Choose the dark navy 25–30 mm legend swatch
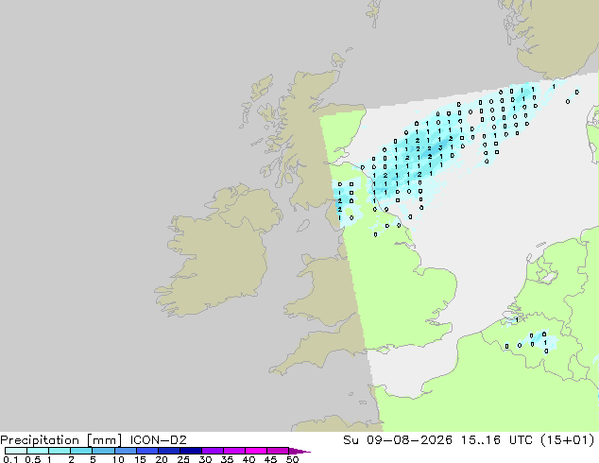The image size is (599, 463). [x=191, y=451]
